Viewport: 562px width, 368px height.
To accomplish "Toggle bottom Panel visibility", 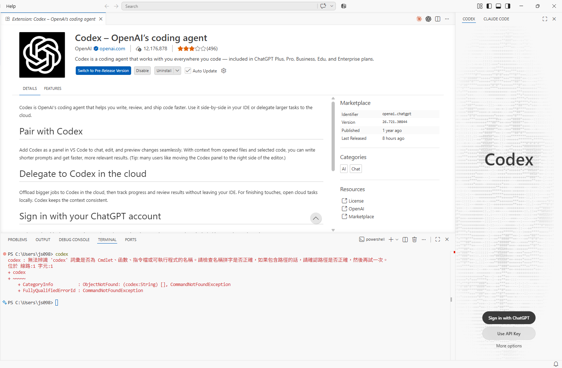I will pos(498,6).
